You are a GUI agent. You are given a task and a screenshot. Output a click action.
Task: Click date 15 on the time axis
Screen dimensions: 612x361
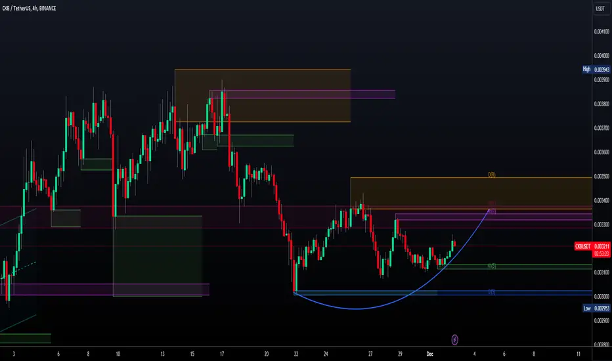(192, 354)
